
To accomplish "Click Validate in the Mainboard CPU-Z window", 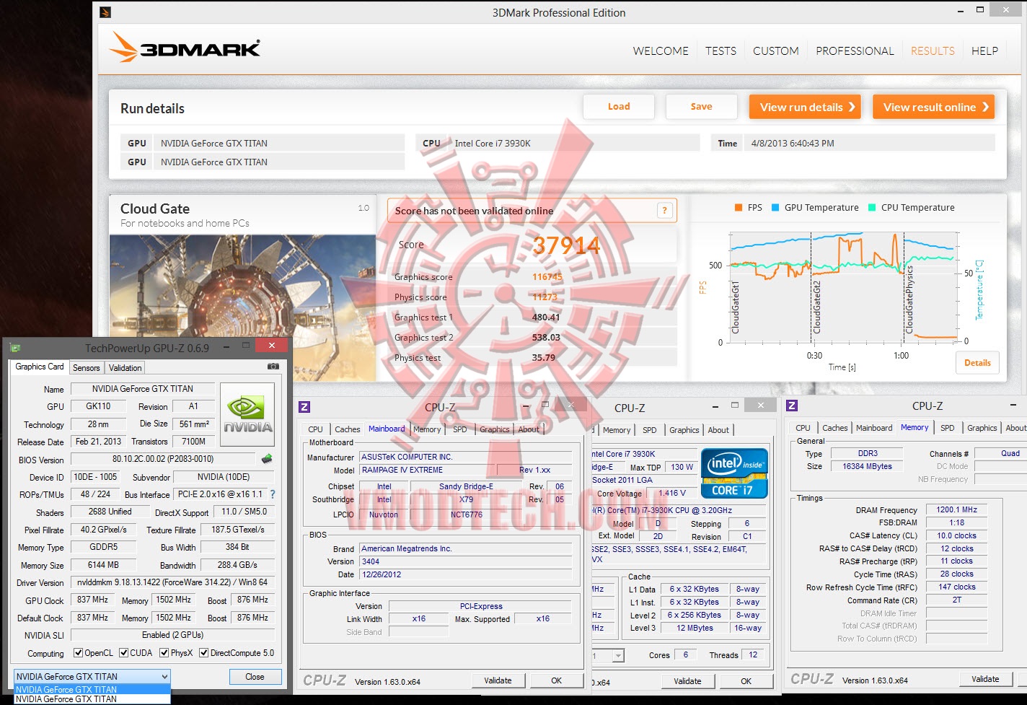I will point(498,680).
